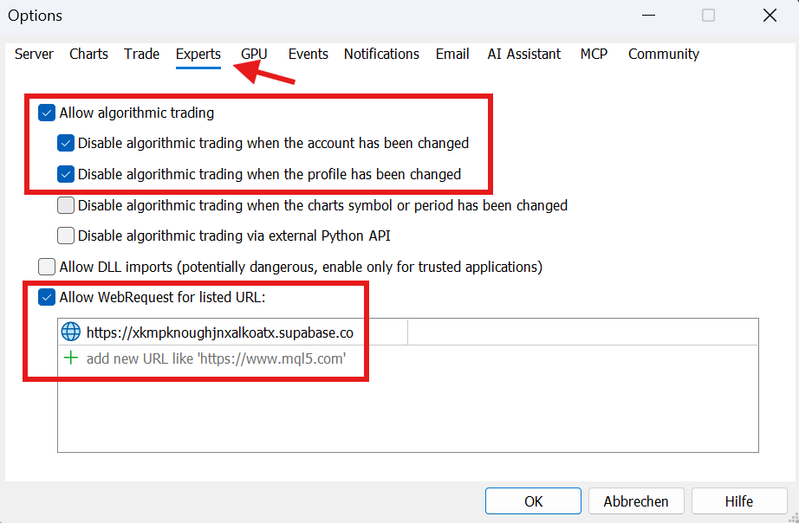Viewport: 799px width, 523px height.
Task: Toggle Allow algorithmic trading checkbox
Action: (x=47, y=113)
